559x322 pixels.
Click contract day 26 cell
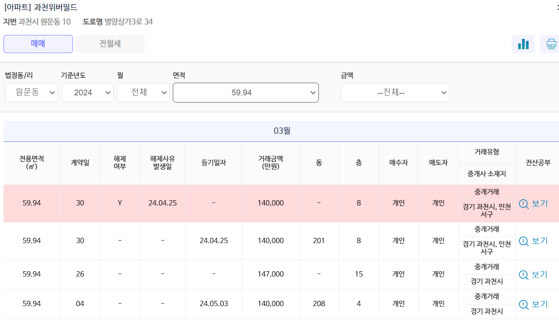80,274
